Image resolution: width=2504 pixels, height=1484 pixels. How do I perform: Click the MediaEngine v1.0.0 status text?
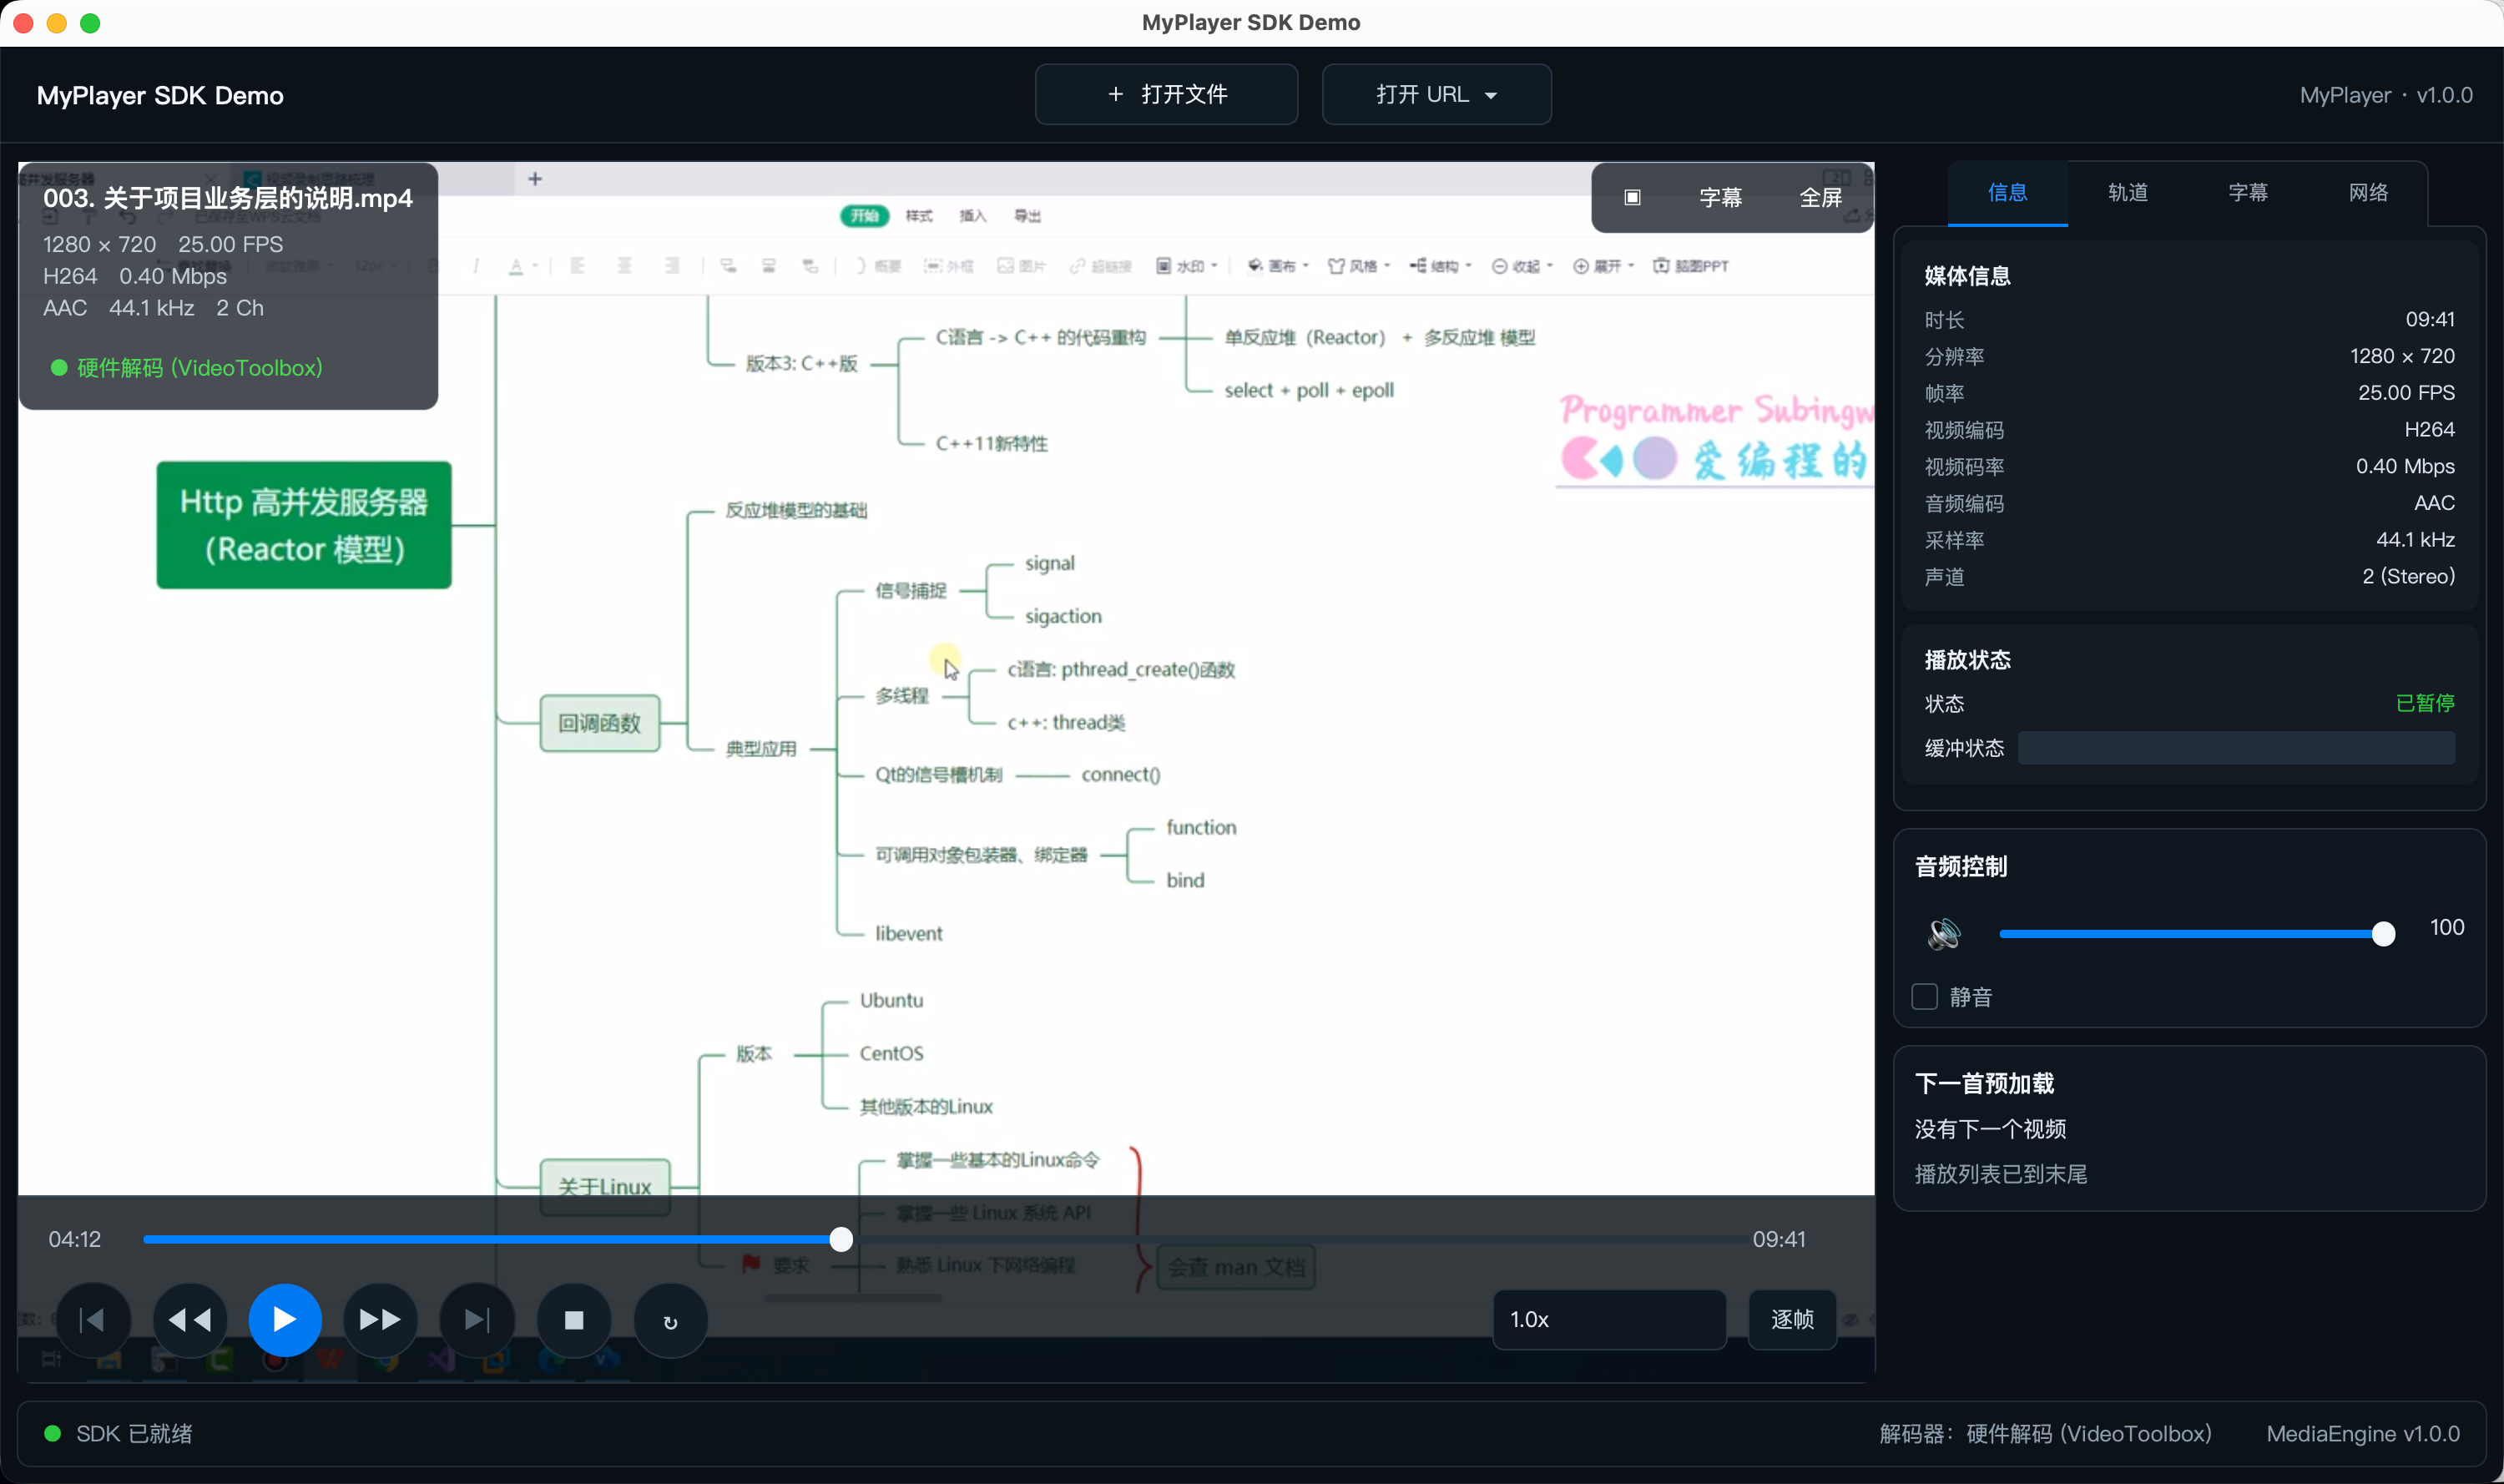pos(2363,1433)
